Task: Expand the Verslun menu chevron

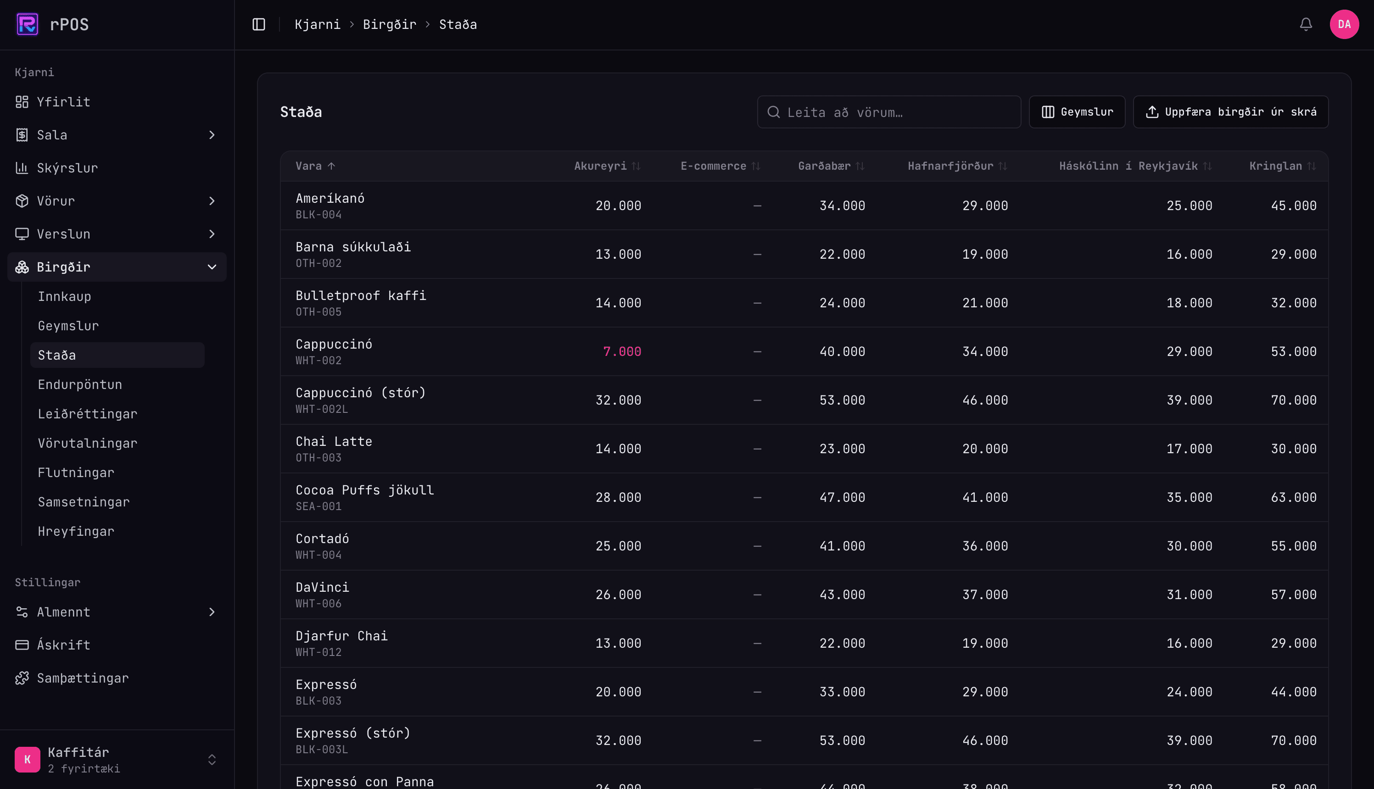Action: [212, 234]
